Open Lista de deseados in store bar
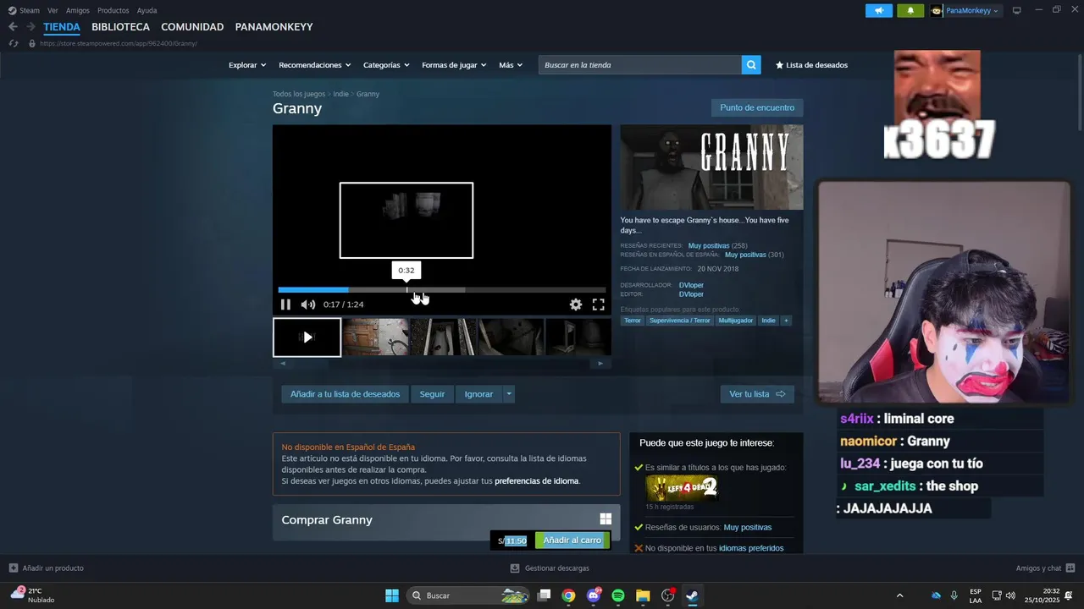The width and height of the screenshot is (1084, 609). [811, 65]
